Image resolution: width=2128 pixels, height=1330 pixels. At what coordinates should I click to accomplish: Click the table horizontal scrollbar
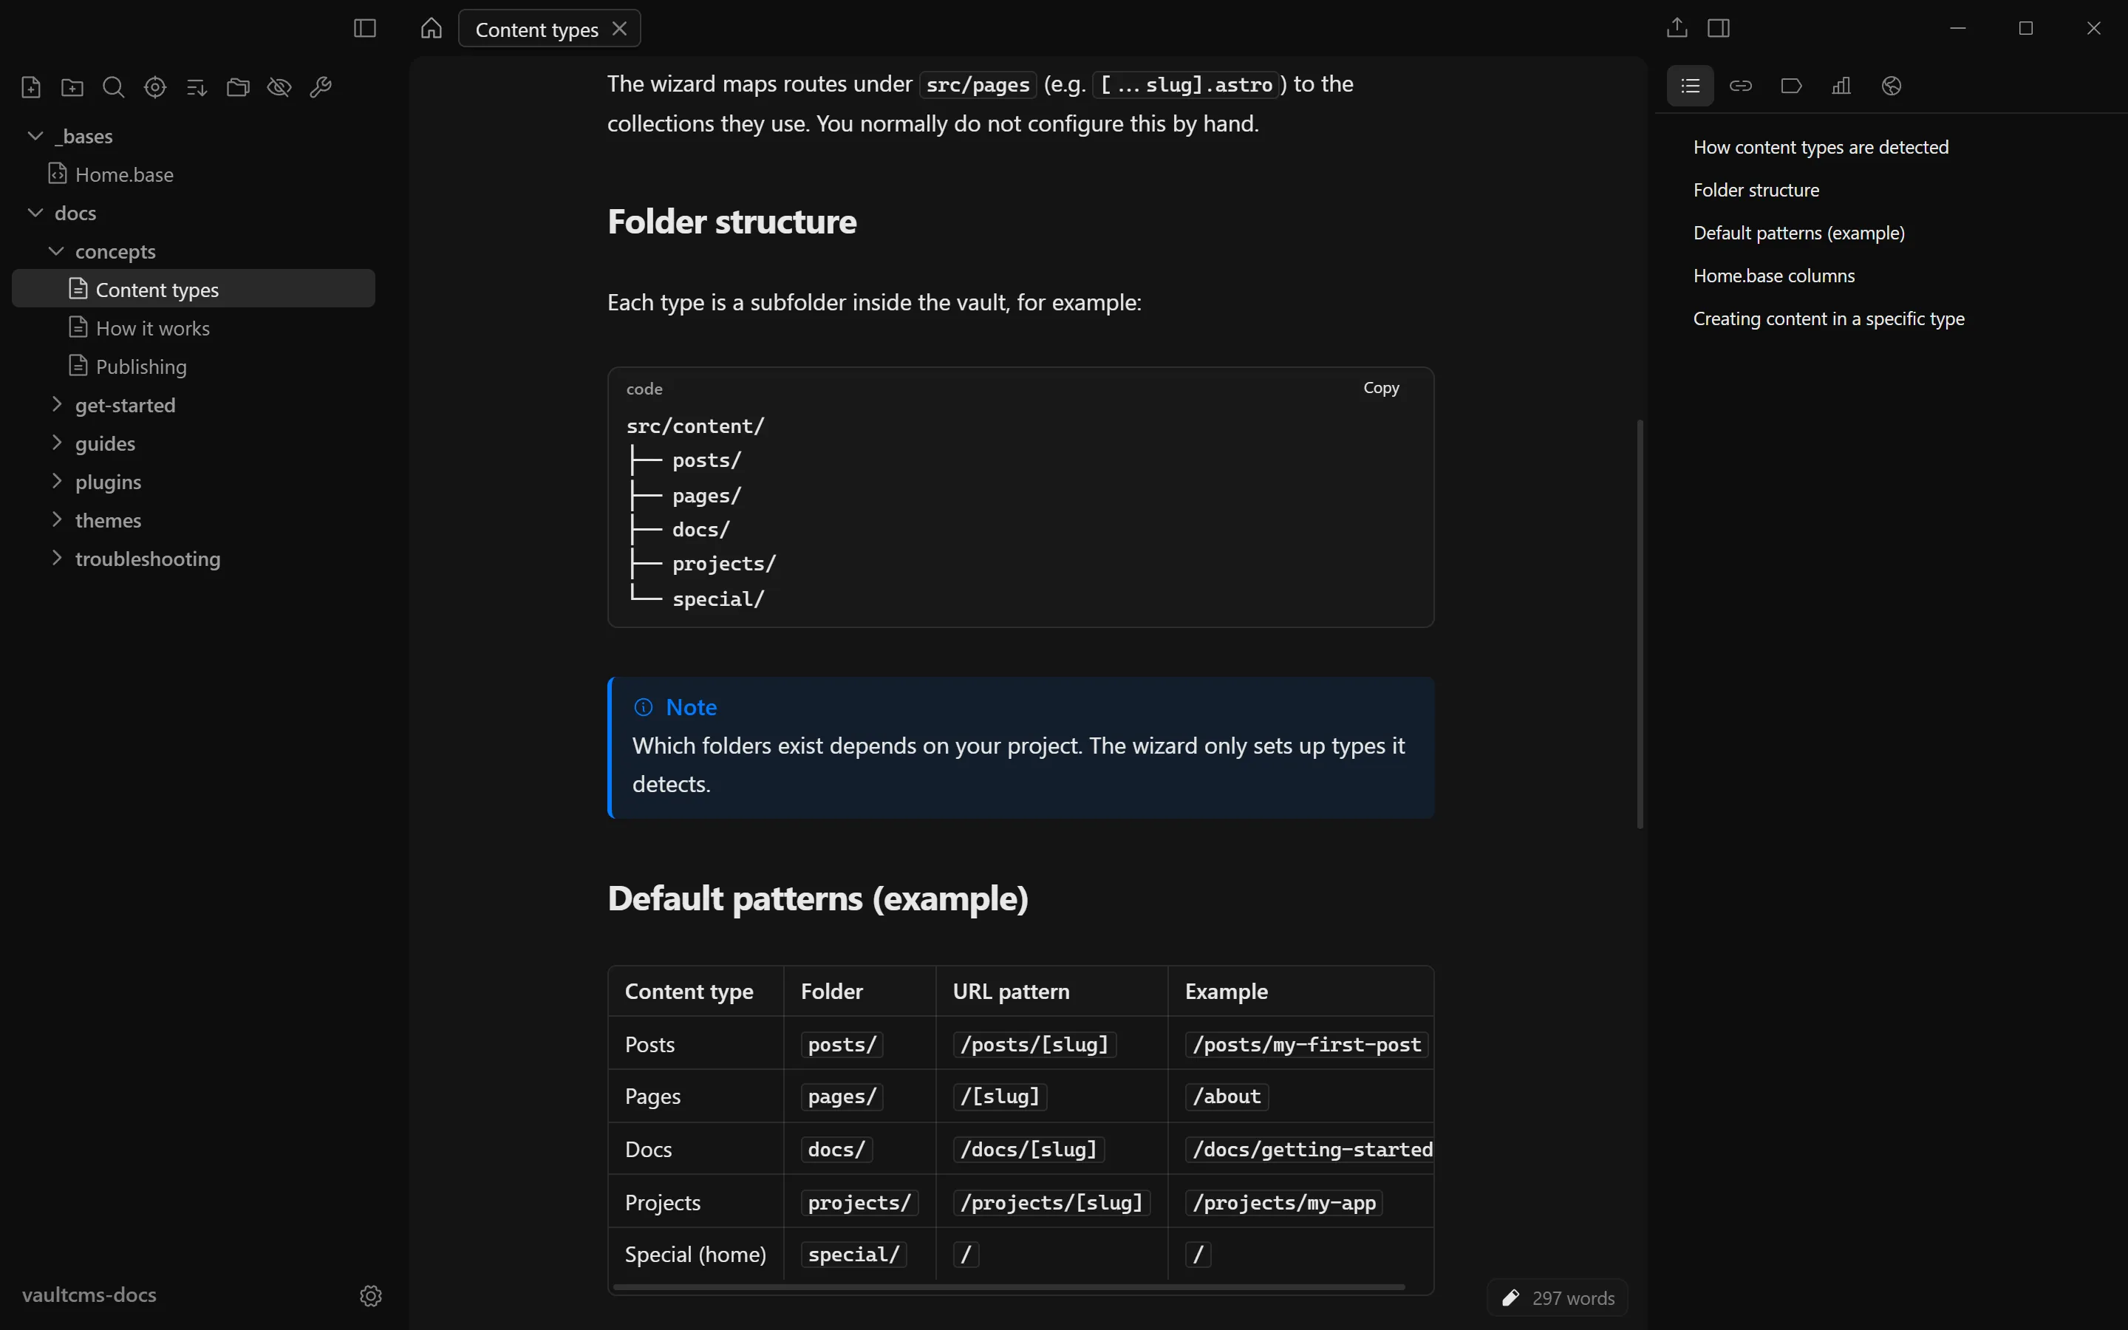pyautogui.click(x=1009, y=1287)
